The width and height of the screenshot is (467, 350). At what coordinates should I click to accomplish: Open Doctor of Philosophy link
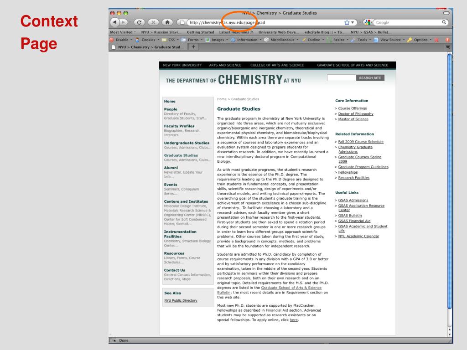356,113
